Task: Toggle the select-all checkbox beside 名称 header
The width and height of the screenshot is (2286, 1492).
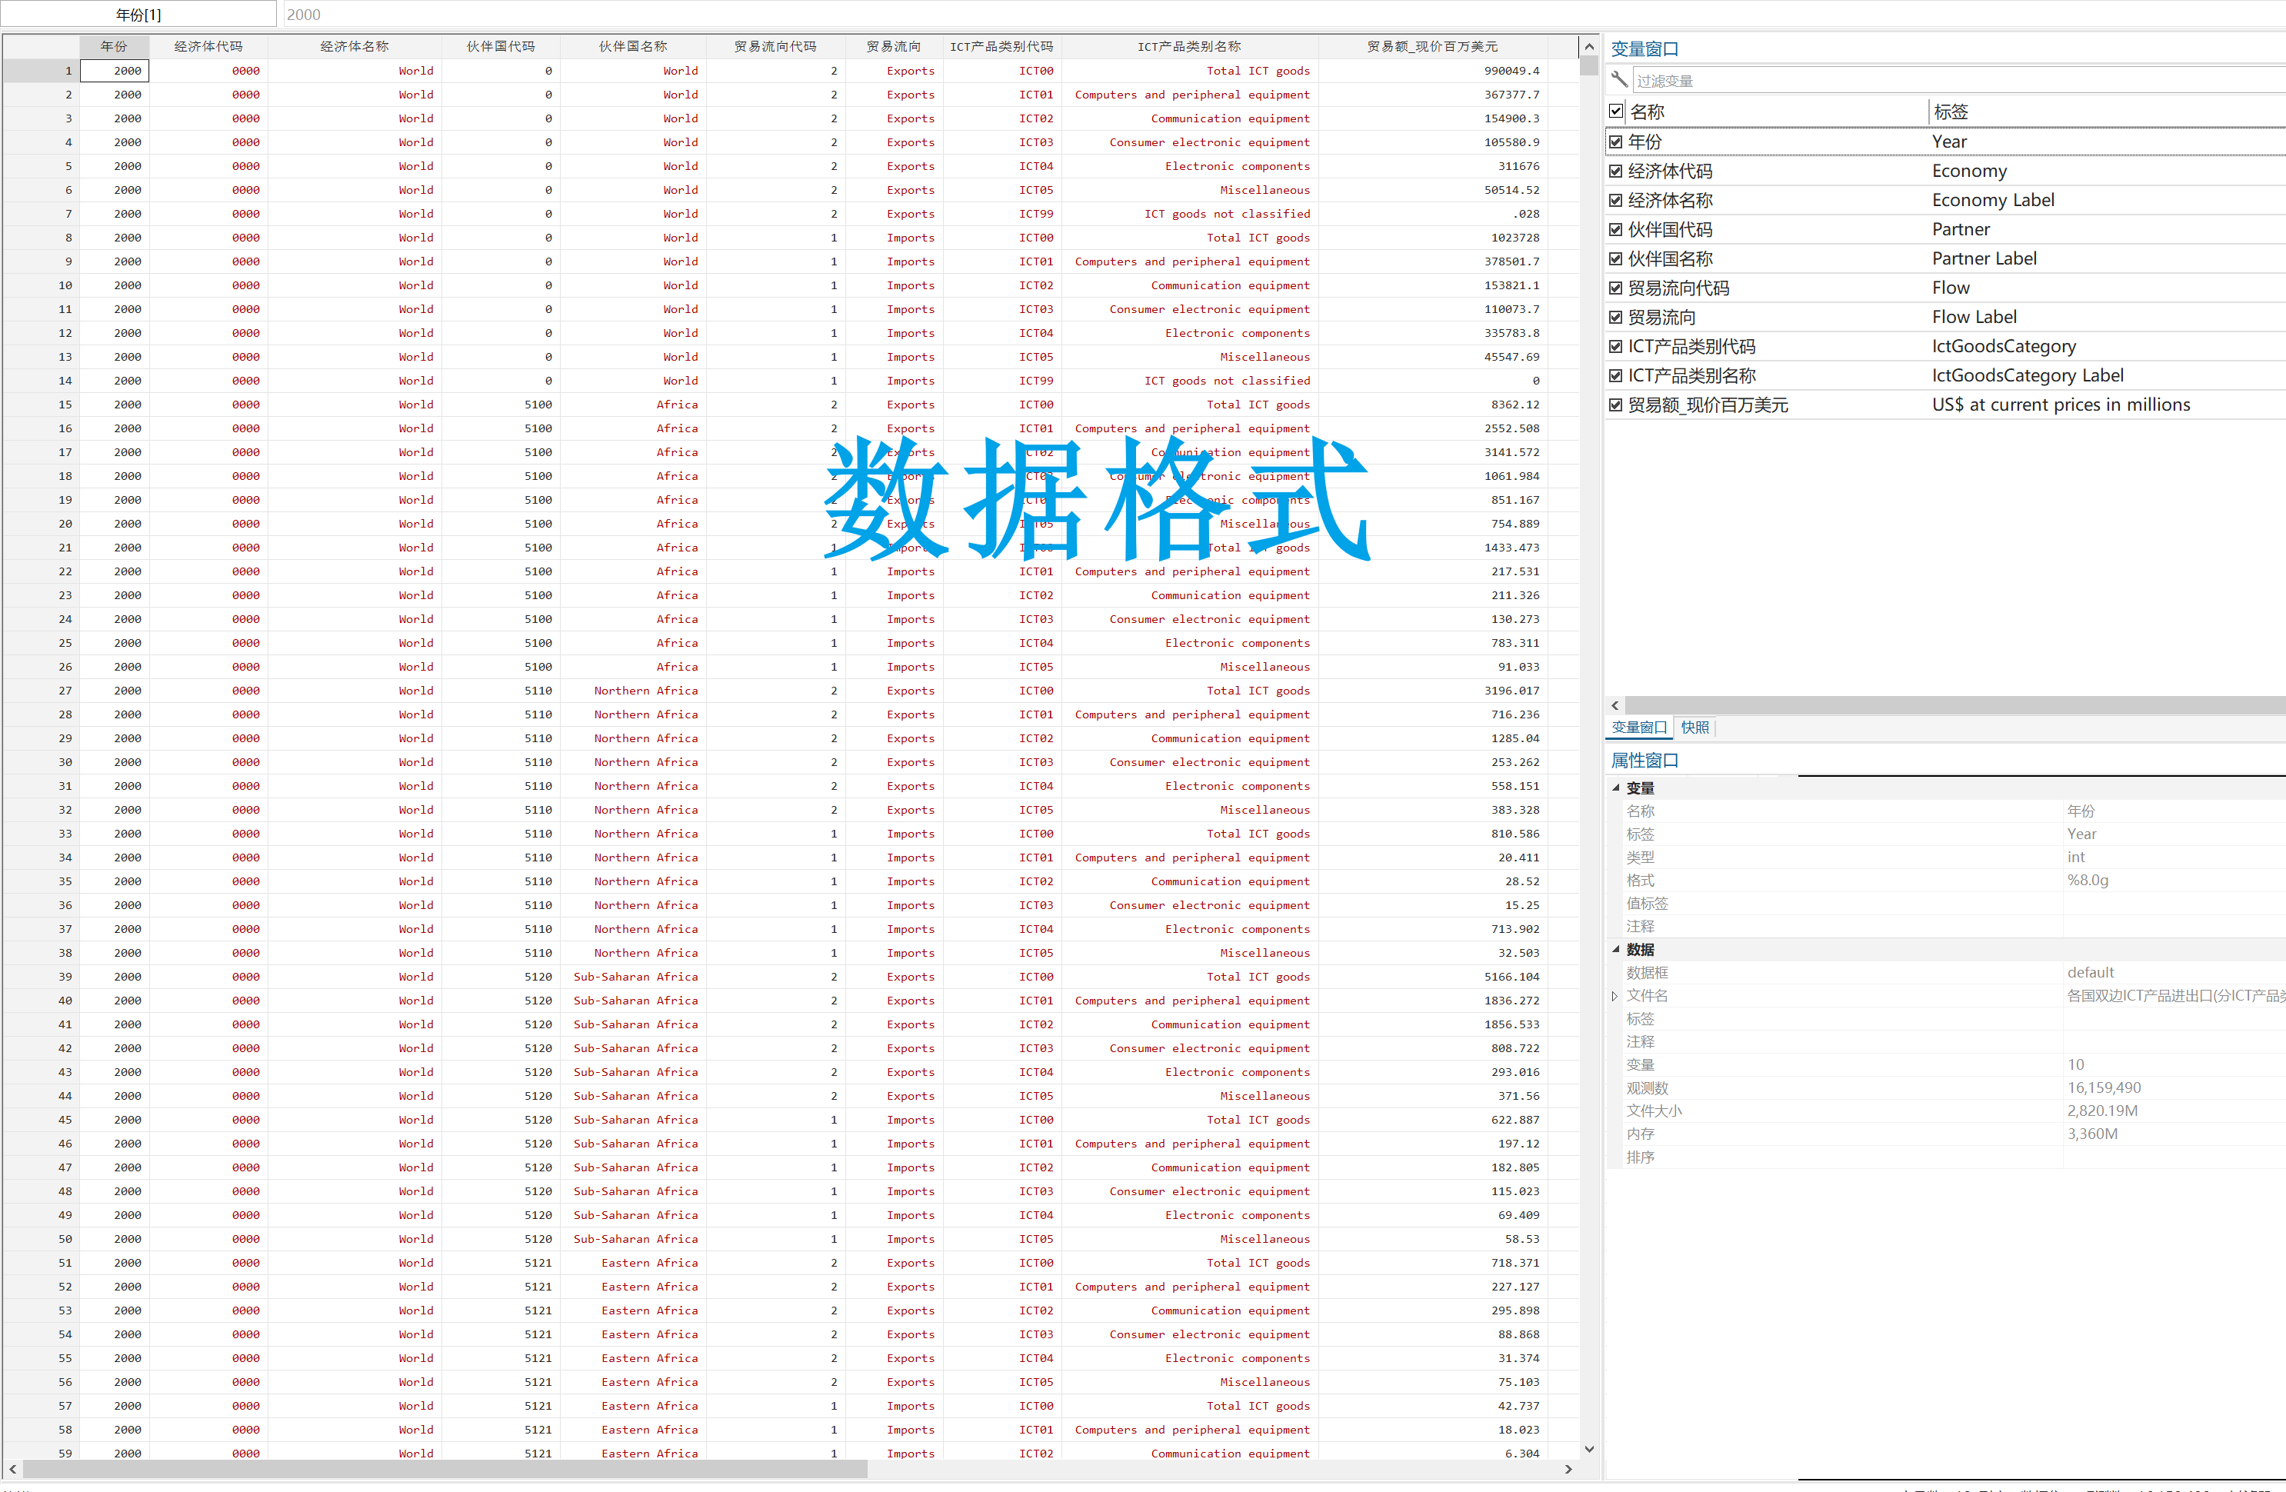Action: coord(1615,112)
